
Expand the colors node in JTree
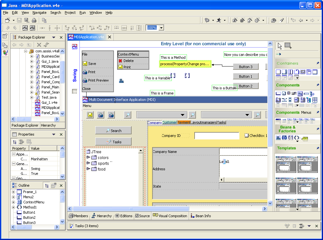pos(88,157)
